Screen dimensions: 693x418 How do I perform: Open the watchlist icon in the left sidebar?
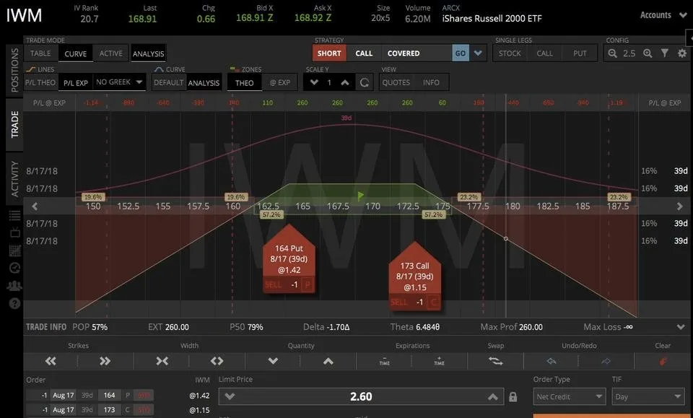tap(14, 216)
